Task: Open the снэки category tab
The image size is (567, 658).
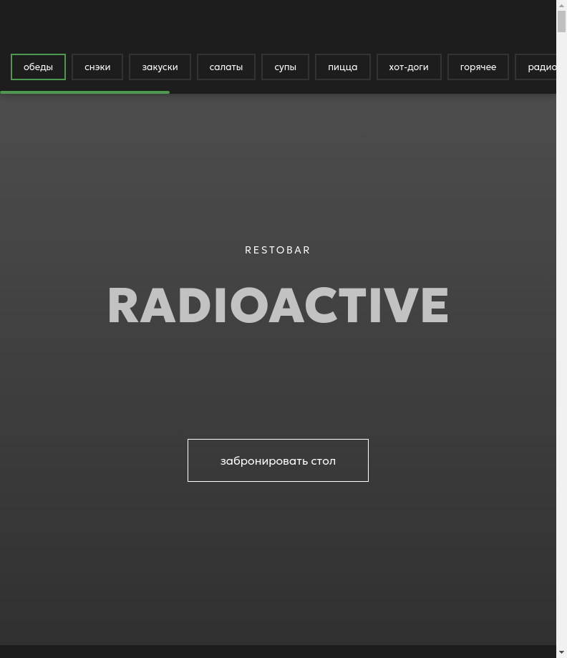Action: pyautogui.click(x=97, y=67)
